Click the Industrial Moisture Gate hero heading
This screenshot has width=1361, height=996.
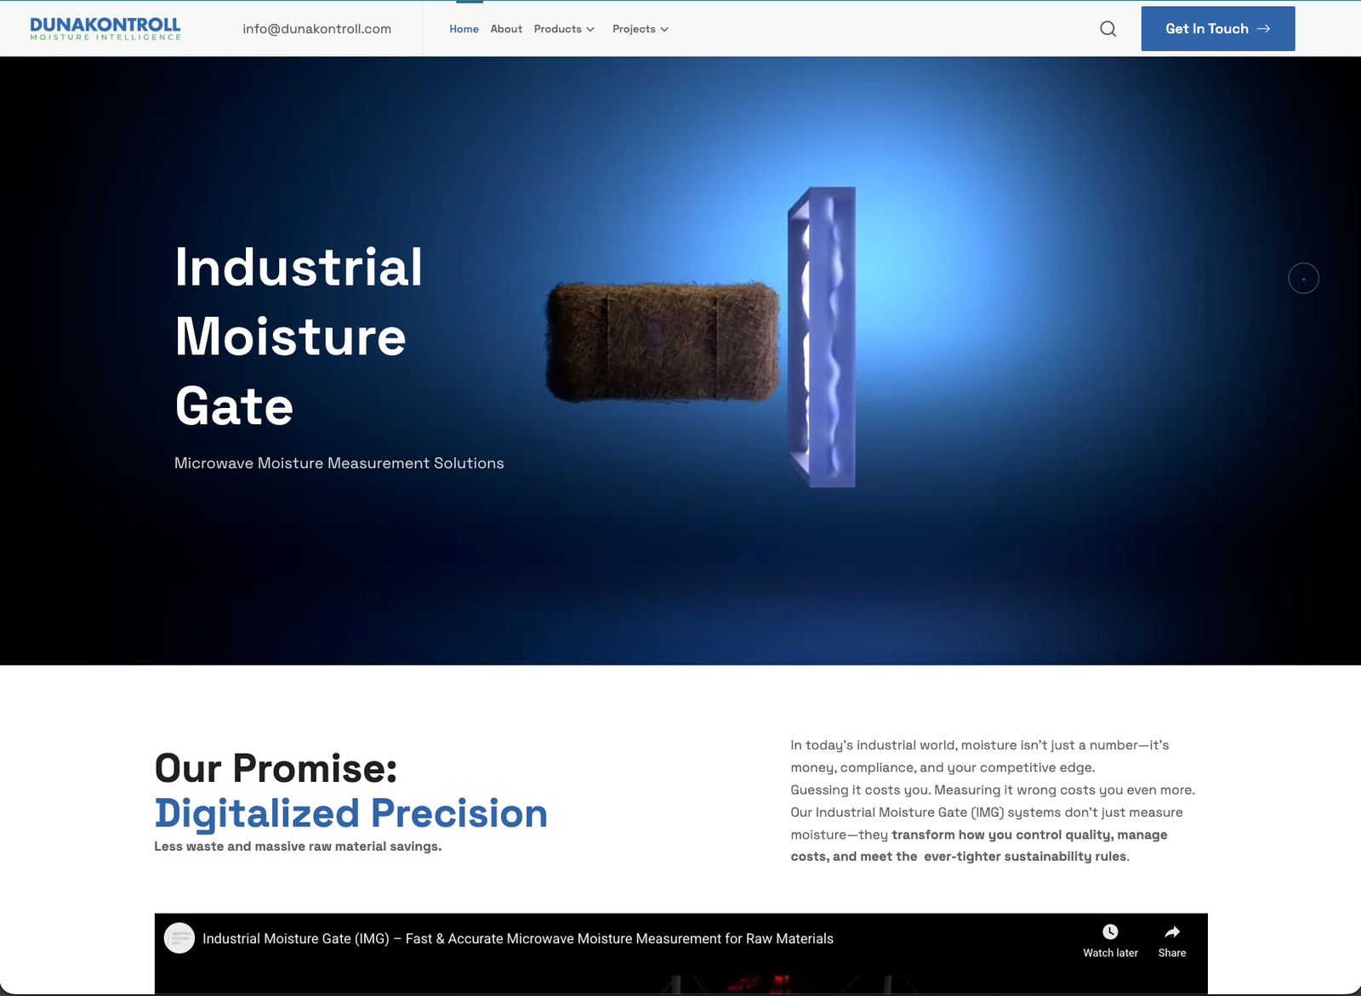(298, 337)
